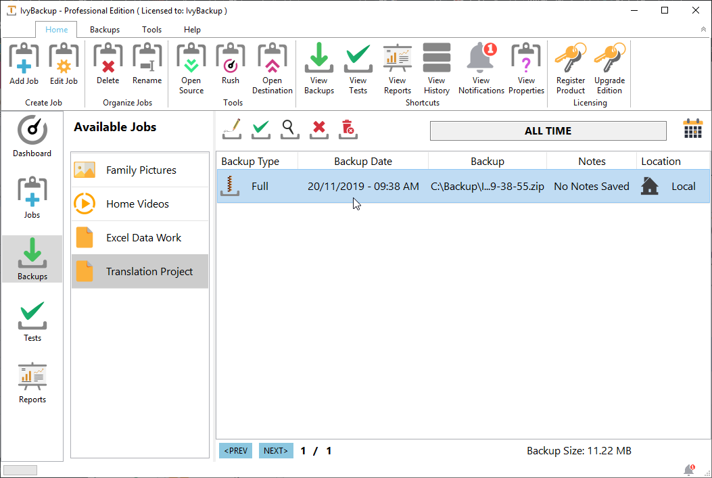Screen dimensions: 712x478
Task: Click the pencil edit-notes toolbar icon
Action: click(232, 129)
